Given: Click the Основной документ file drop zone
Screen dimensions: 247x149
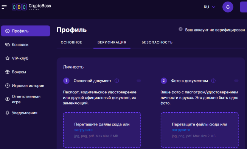Looking at the screenshot, I should tap(102, 130).
